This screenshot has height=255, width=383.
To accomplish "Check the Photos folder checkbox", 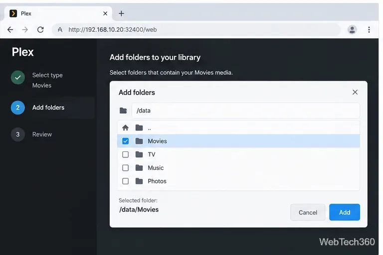I will tap(125, 181).
